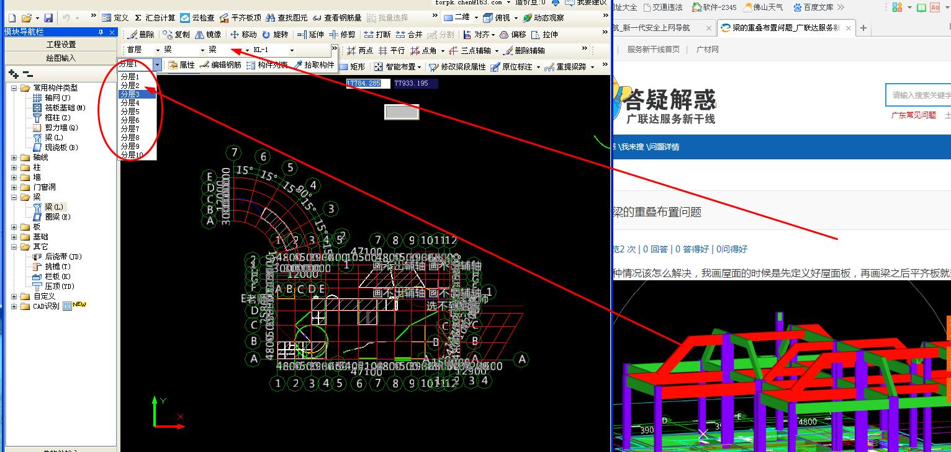Open 属性 properties panel
This screenshot has height=452, width=951.
tap(181, 65)
